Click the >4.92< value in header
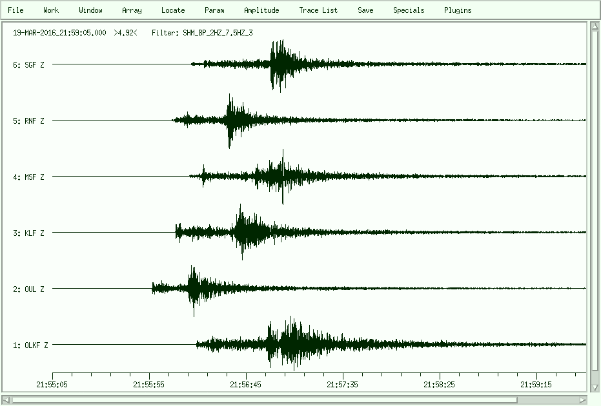This screenshot has width=601, height=406. coord(125,33)
